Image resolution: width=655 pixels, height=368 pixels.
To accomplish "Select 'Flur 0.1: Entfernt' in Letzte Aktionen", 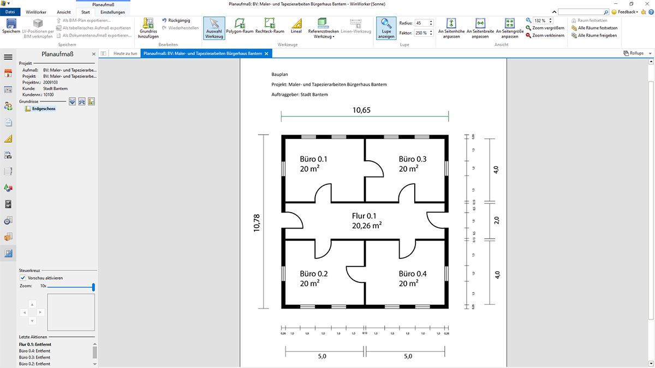I will pyautogui.click(x=34, y=345).
